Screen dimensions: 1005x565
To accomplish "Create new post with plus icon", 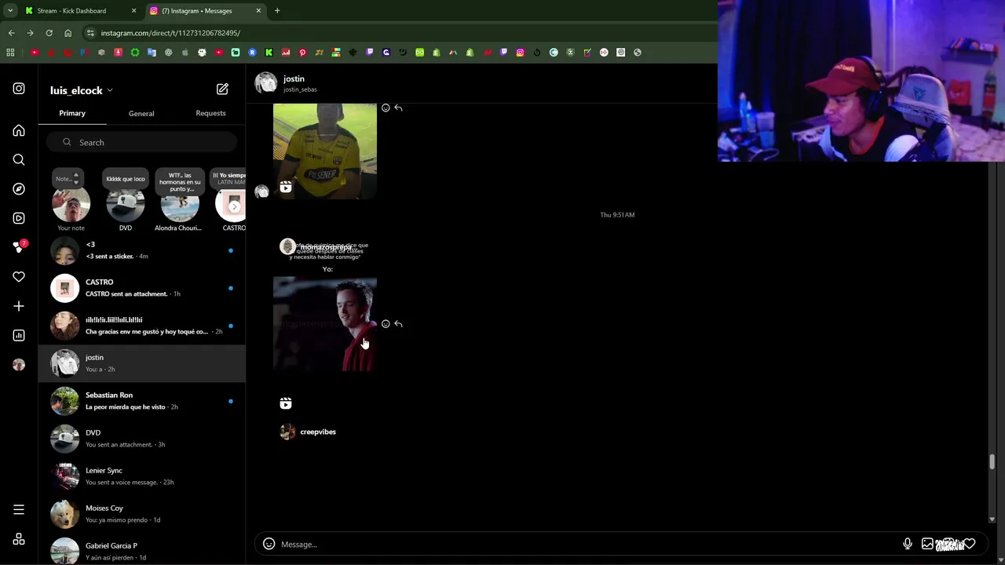I will point(19,306).
